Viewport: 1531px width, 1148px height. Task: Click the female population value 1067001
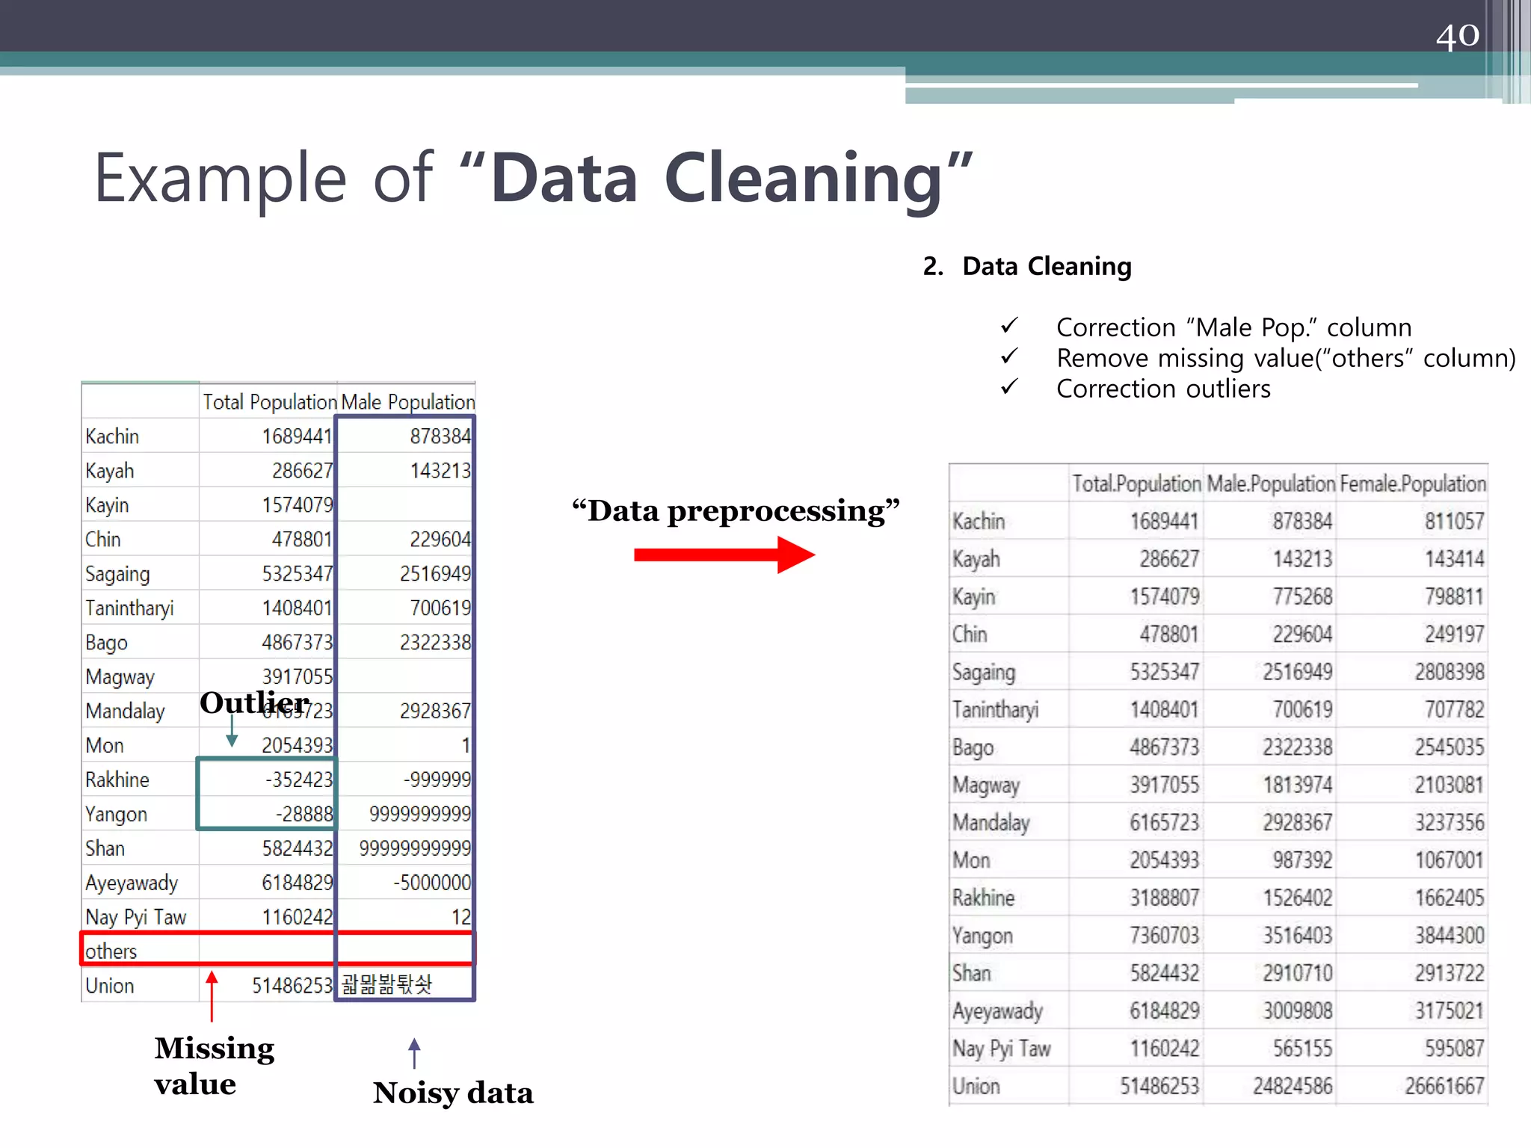1449,860
